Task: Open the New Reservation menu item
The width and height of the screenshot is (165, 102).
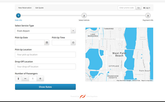Action: pyautogui.click(x=25, y=8)
